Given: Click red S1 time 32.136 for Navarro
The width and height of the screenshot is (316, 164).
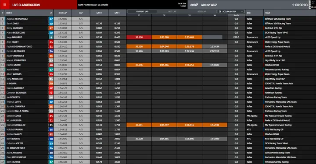Looking at the screenshot, I should point(139,37).
